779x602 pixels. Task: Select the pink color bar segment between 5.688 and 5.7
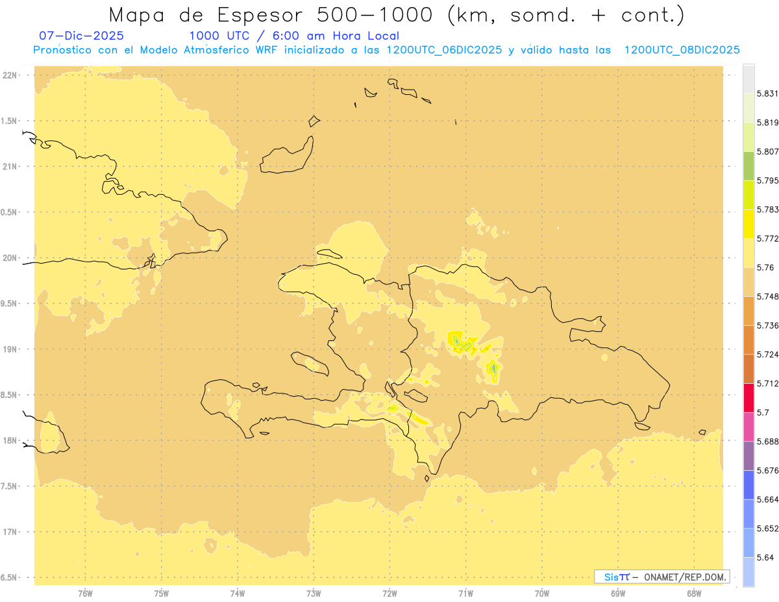(748, 426)
